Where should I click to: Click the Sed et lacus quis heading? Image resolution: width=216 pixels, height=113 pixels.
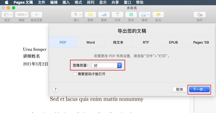coord(96,99)
